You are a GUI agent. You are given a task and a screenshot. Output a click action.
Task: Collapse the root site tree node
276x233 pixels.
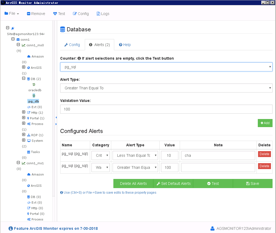(7, 28)
